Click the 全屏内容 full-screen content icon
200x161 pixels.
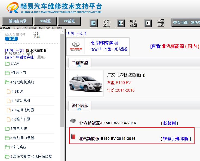[148, 23]
